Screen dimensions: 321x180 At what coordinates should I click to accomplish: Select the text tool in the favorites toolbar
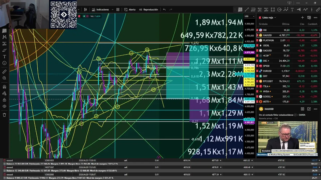tap(292, 9)
